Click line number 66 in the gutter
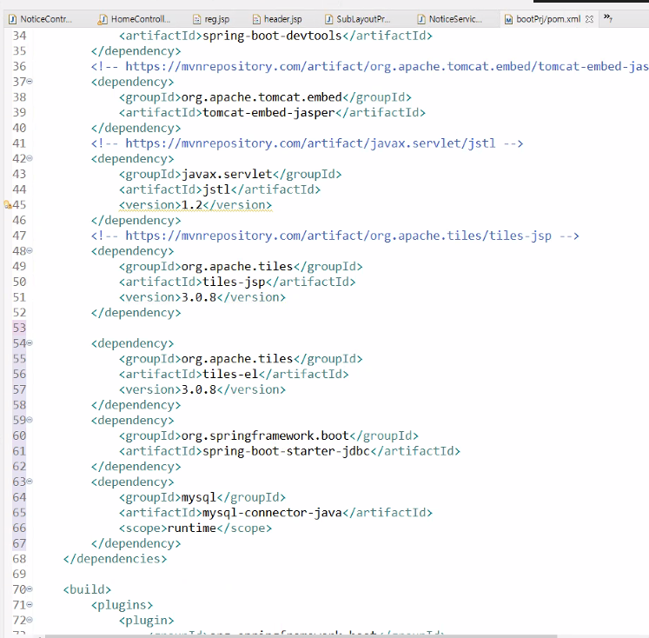649x638 pixels. click(x=19, y=528)
